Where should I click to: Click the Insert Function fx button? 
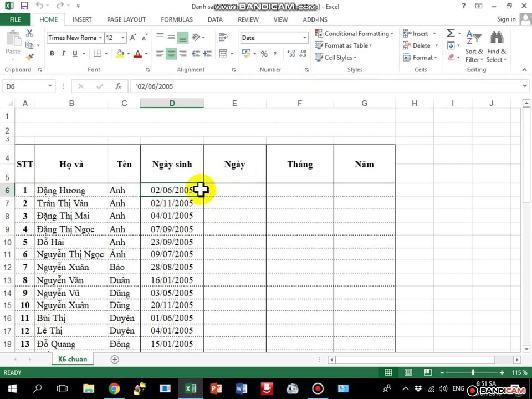pyautogui.click(x=119, y=86)
